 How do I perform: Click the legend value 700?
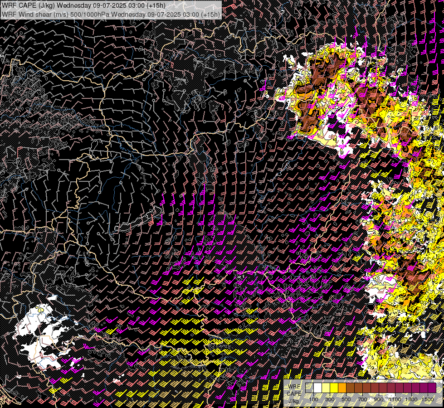point(362,399)
